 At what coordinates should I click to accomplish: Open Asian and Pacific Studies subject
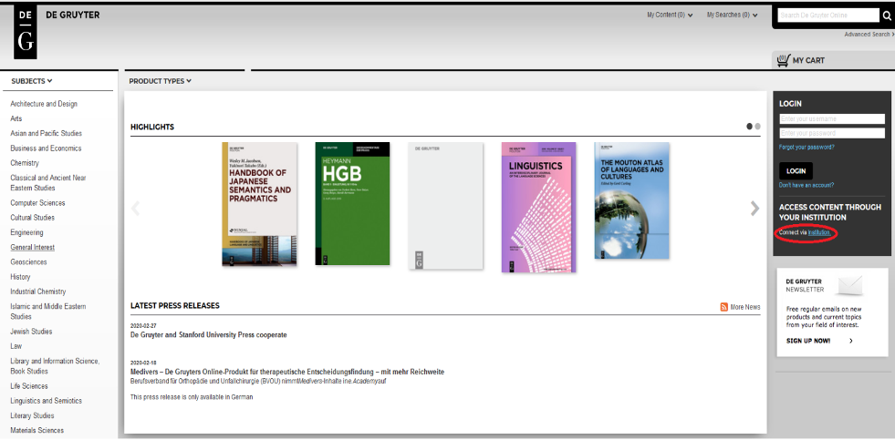[47, 133]
